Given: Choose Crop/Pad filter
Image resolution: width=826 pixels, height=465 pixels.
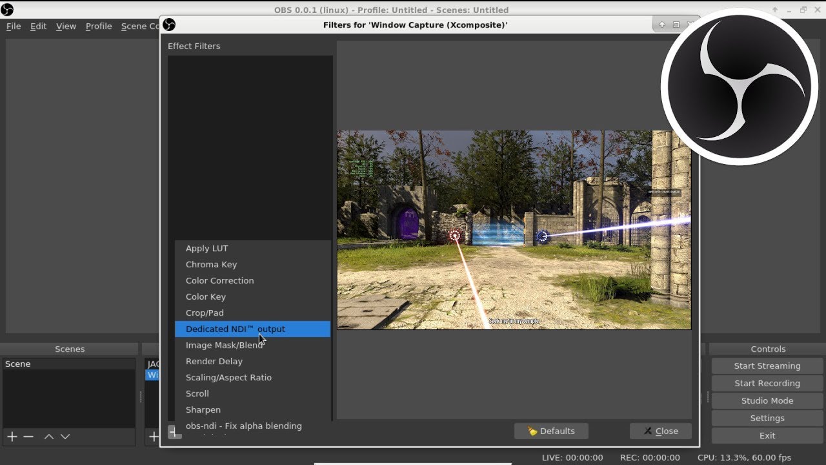Looking at the screenshot, I should point(252,313).
